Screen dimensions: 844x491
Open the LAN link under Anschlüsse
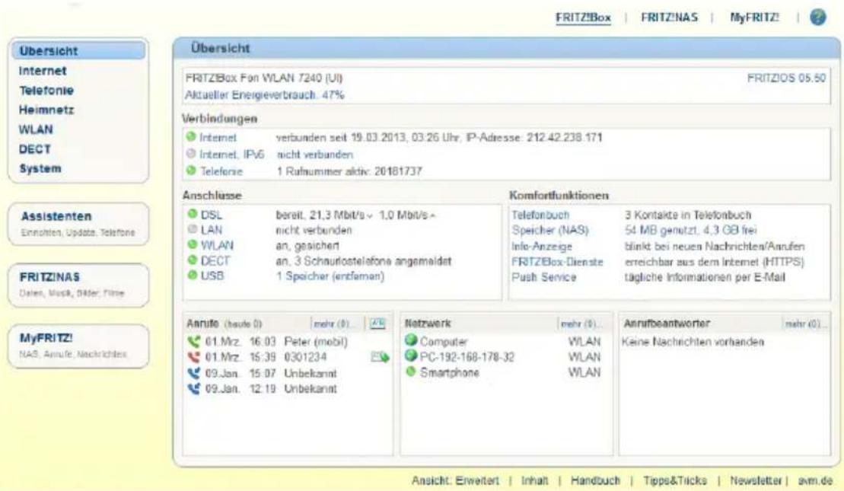(211, 230)
